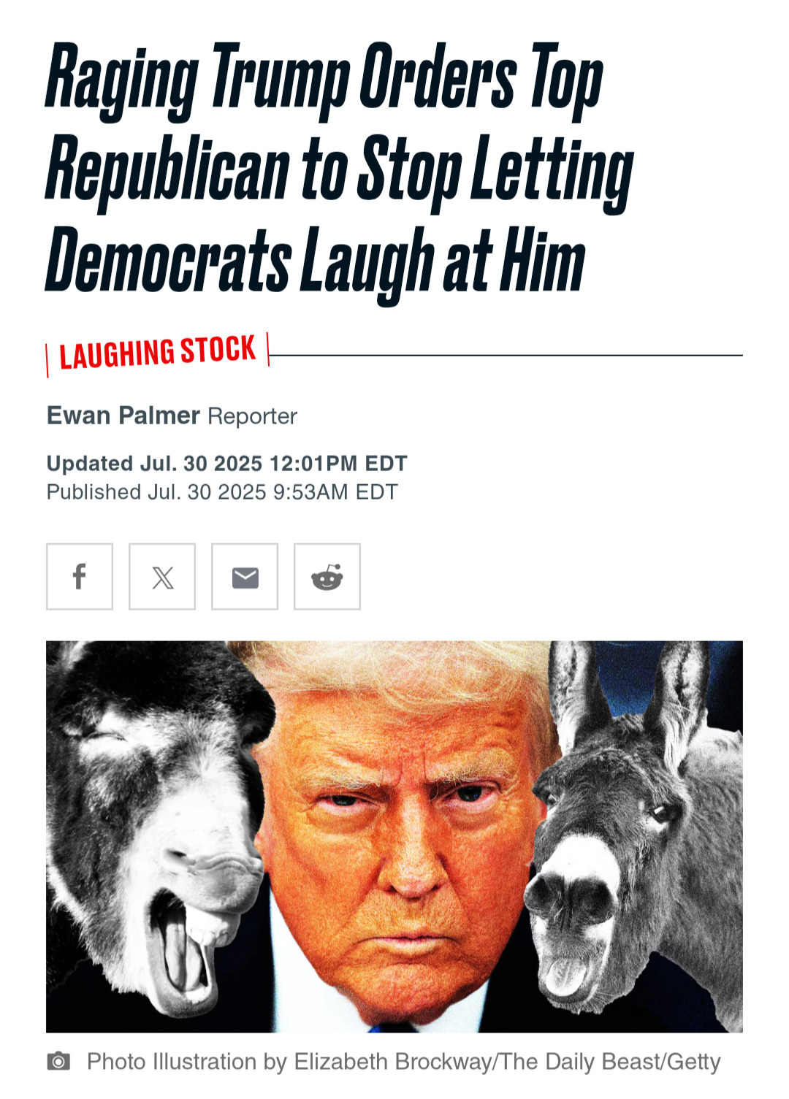The height and width of the screenshot is (1099, 789).
Task: Click the 'Reporter' label next to the author
Action: pyautogui.click(x=252, y=416)
